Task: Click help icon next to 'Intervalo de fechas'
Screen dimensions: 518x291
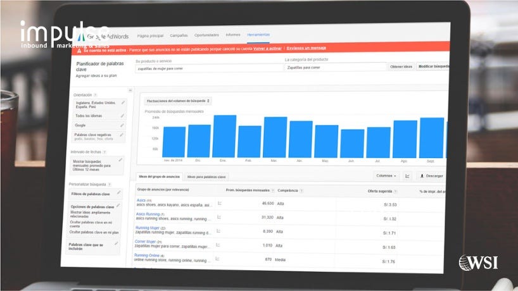Action: click(104, 152)
